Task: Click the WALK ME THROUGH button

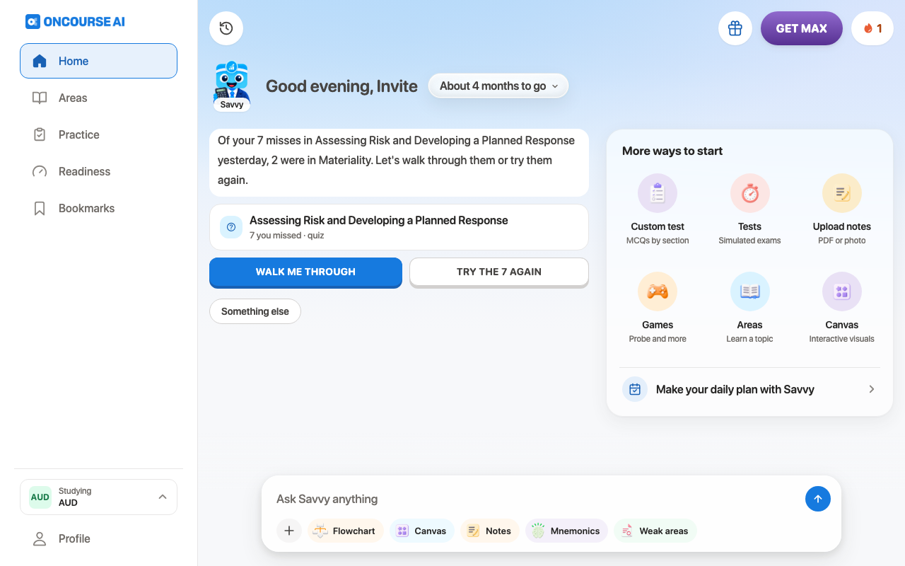Action: [x=305, y=272]
